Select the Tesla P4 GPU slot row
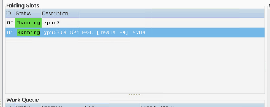This screenshot has width=270, height=107. tap(135, 32)
